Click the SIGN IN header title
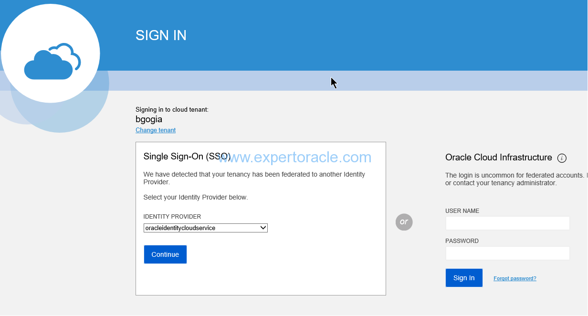This screenshot has width=588, height=316. point(161,35)
